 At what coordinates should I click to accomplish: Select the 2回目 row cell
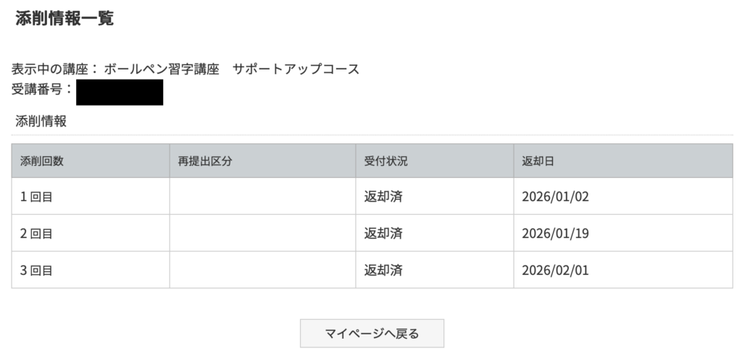click(36, 234)
